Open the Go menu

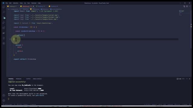coord(25,3)
